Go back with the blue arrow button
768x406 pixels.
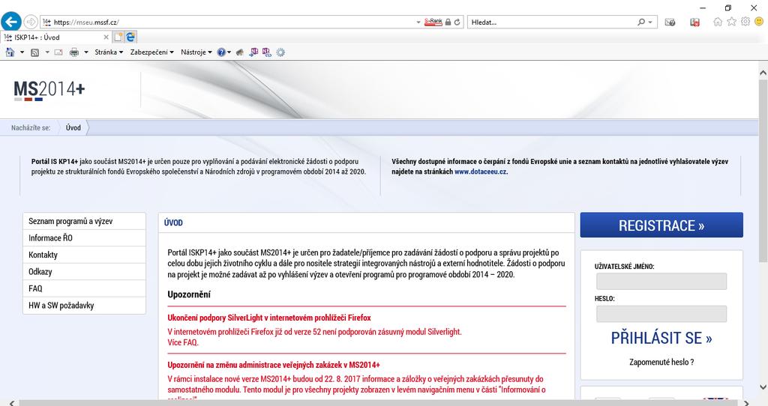(x=10, y=22)
